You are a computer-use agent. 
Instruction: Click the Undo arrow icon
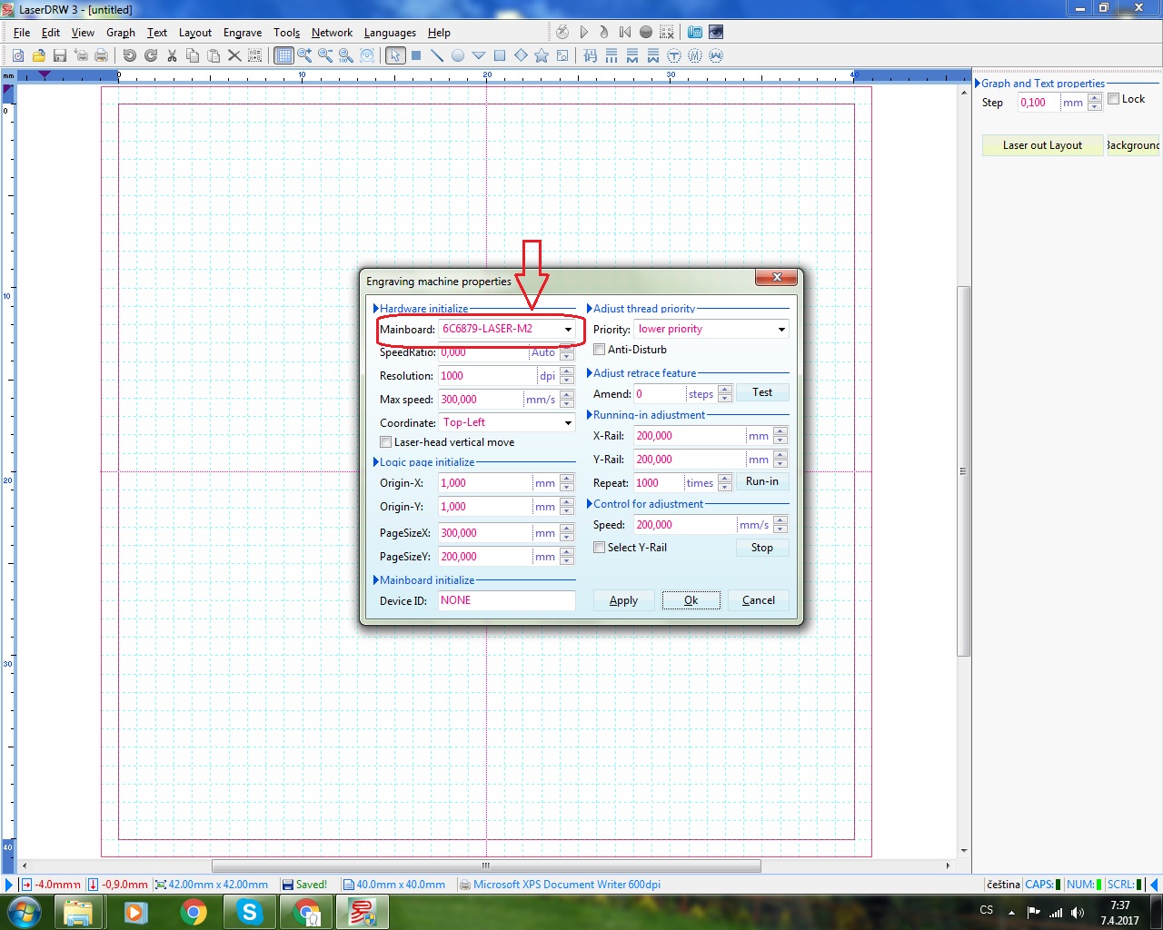(129, 56)
